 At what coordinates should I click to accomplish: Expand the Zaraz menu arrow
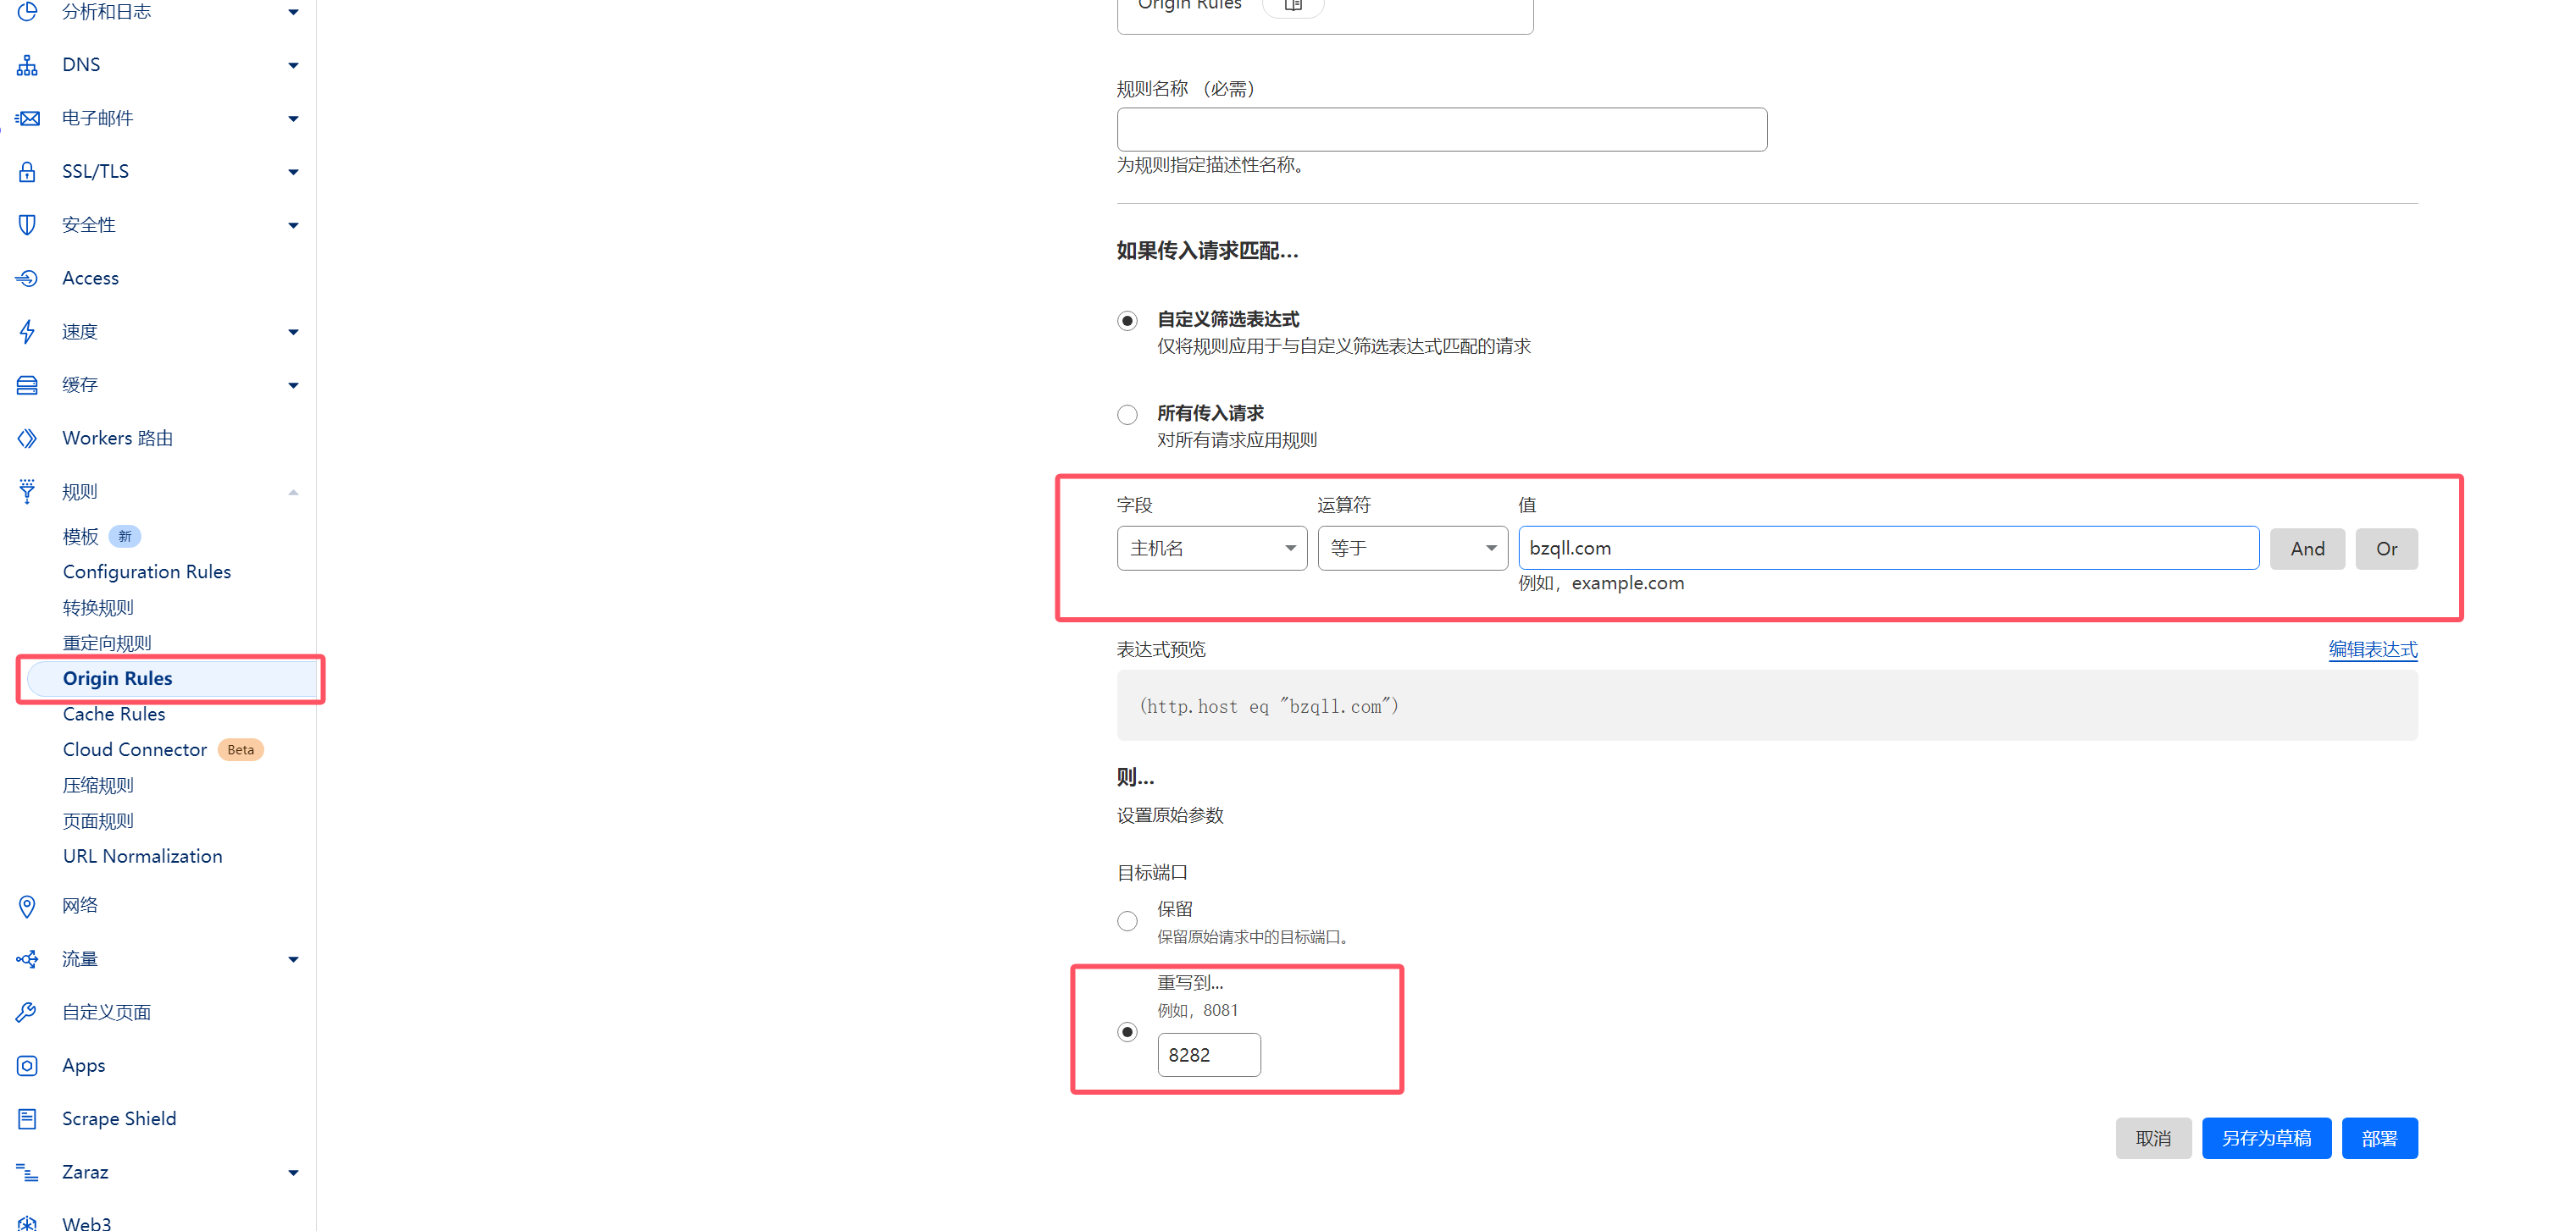point(293,1173)
